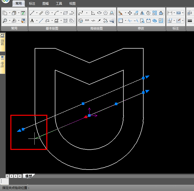Select the Array tool grid icon
194x191 pixels.
(x=155, y=13)
